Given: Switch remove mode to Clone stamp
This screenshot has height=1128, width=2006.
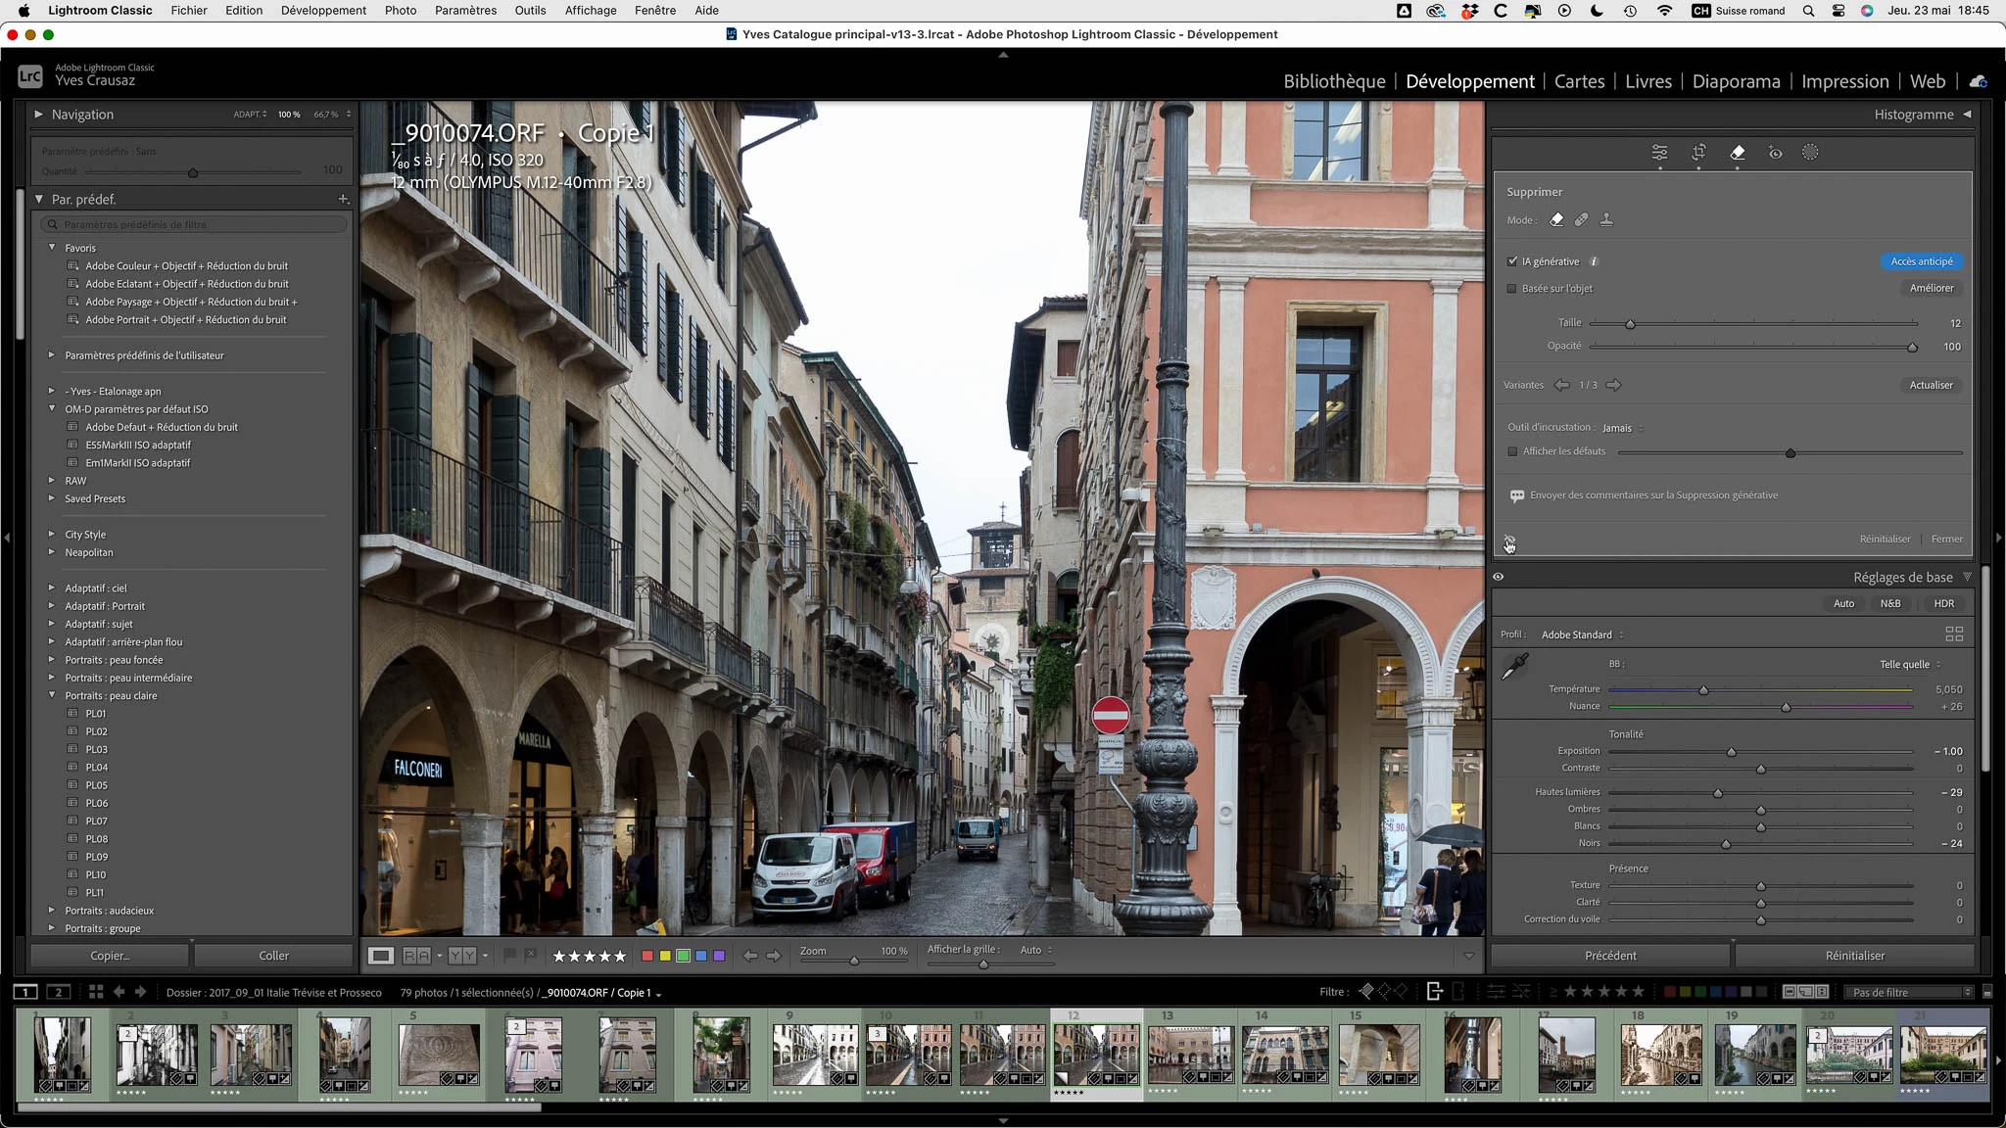Looking at the screenshot, I should (x=1606, y=219).
